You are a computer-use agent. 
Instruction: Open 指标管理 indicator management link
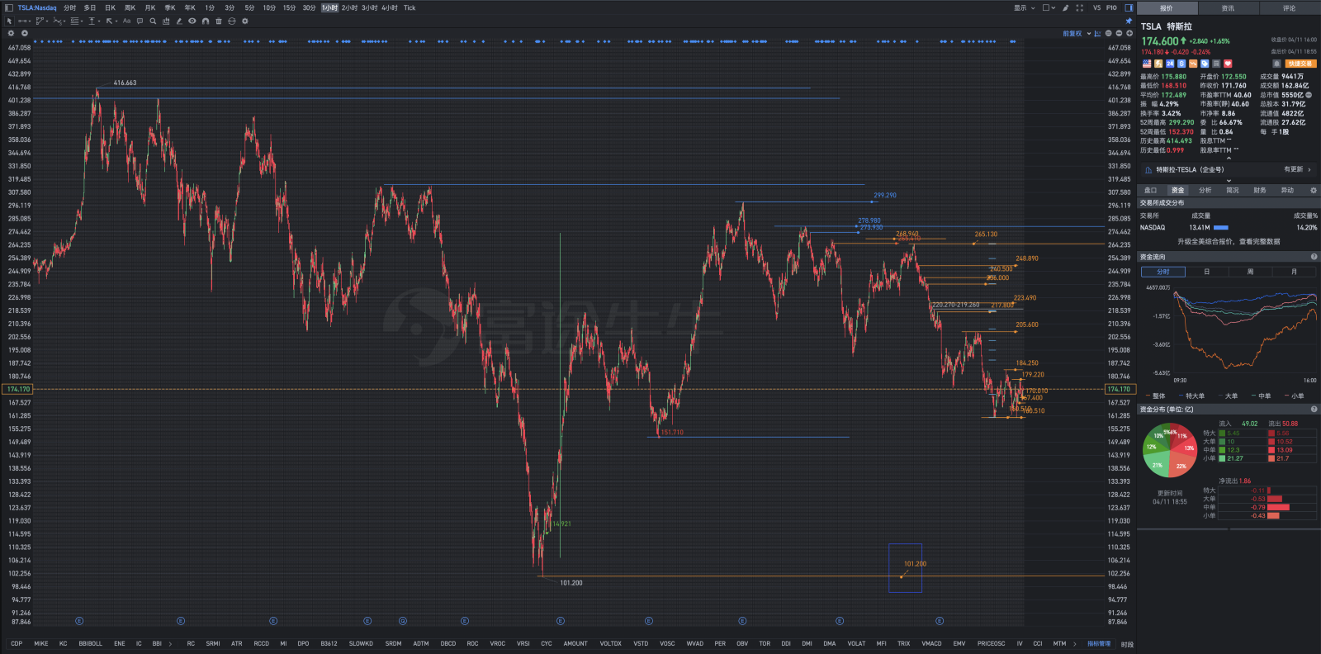(1099, 643)
